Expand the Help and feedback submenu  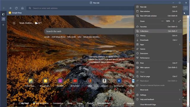(158, 99)
